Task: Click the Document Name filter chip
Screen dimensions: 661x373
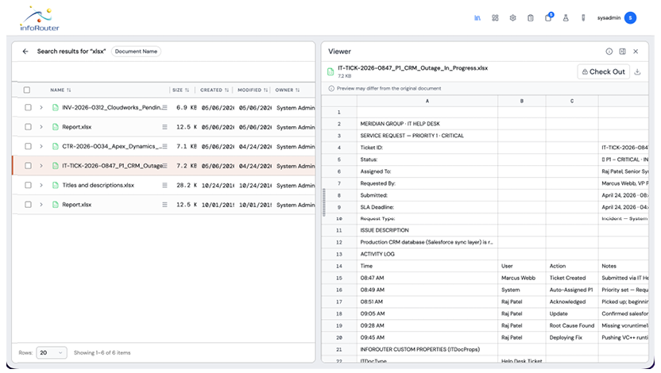Action: [x=136, y=52]
